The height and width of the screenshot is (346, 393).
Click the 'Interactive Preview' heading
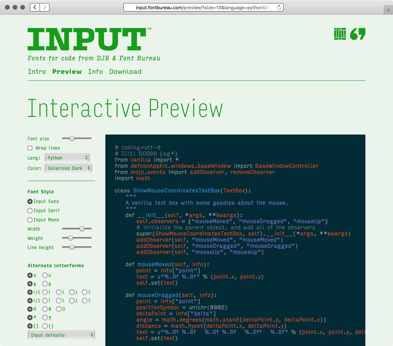click(x=125, y=108)
